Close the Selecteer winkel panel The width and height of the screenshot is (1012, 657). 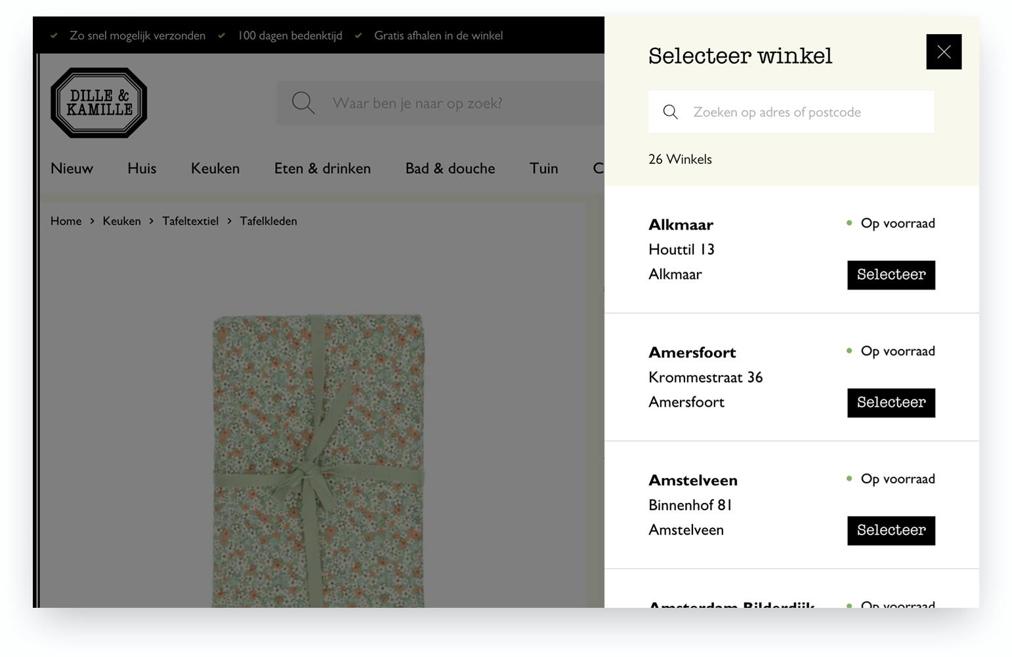point(944,52)
